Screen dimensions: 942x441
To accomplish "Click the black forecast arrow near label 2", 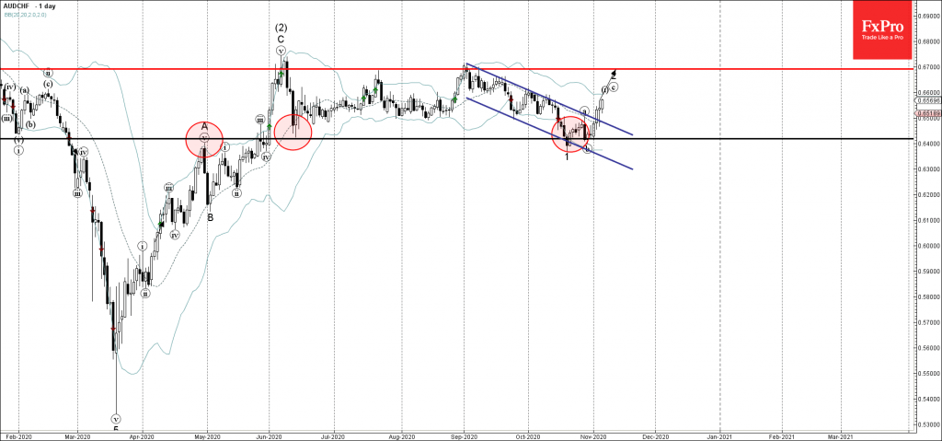I will pyautogui.click(x=612, y=73).
